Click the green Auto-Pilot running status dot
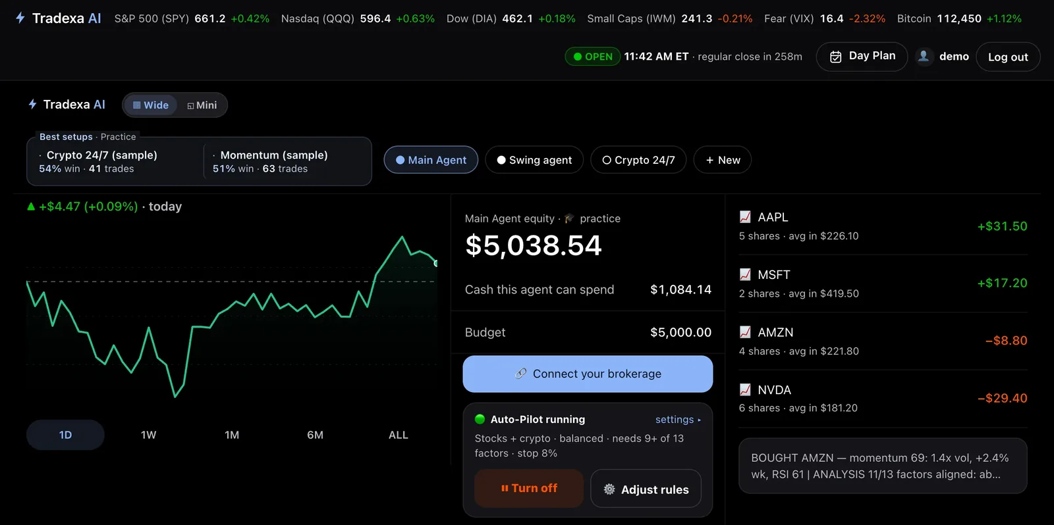Screen dimensions: 1054x525 click(x=480, y=419)
